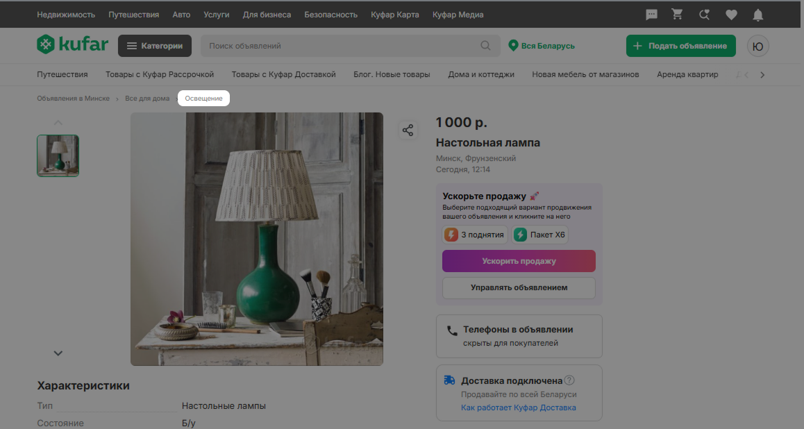Click Путешествия in the quick links row
The height and width of the screenshot is (429, 804).
tap(62, 74)
